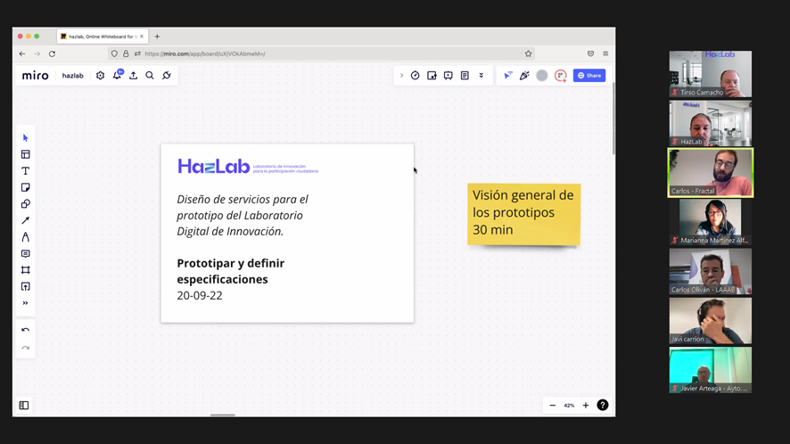Open the notifications bell

click(x=117, y=75)
